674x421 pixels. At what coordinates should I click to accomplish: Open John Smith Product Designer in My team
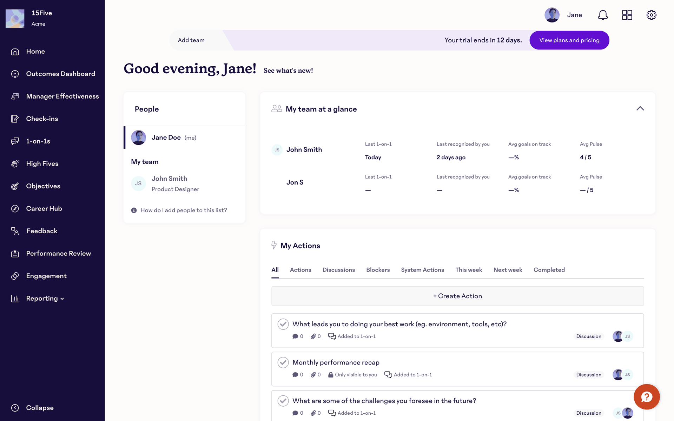point(185,183)
